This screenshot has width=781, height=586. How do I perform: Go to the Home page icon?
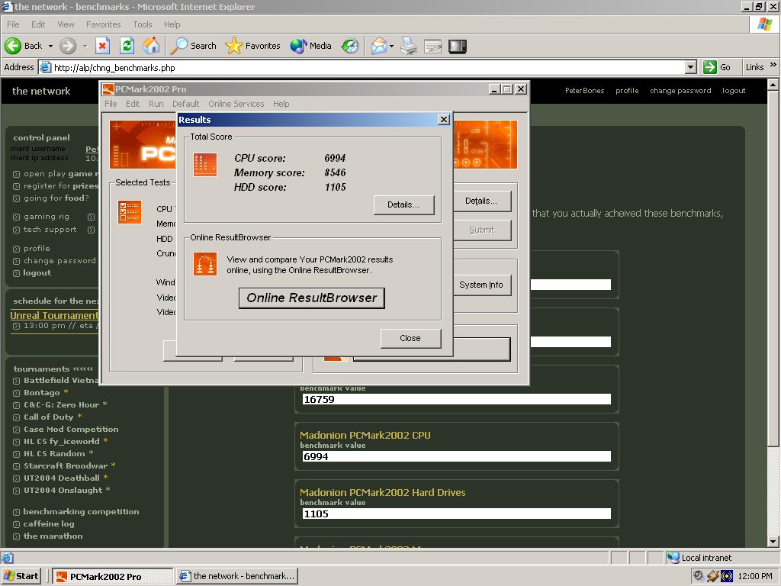point(151,46)
